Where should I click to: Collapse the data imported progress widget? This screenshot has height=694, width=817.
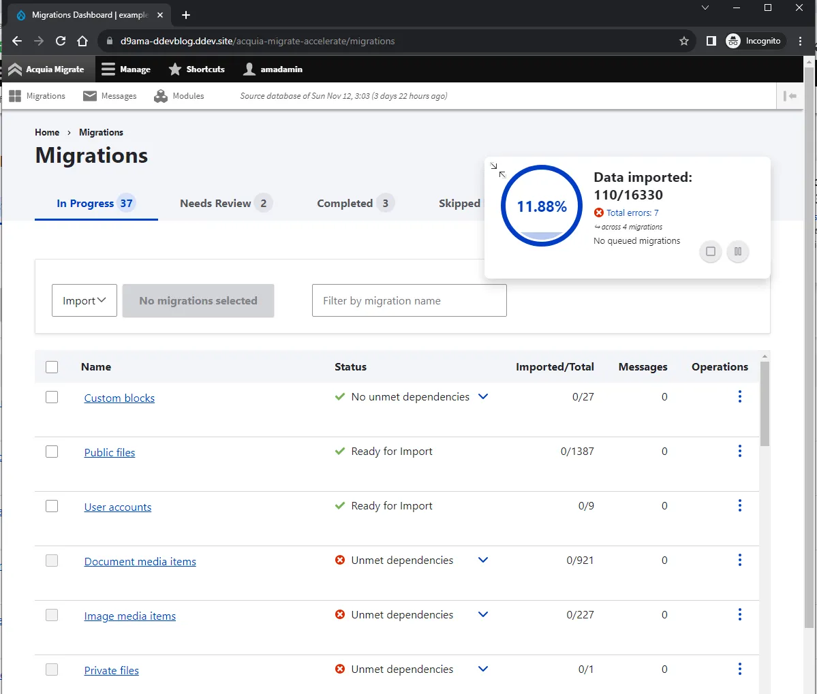[x=498, y=170]
